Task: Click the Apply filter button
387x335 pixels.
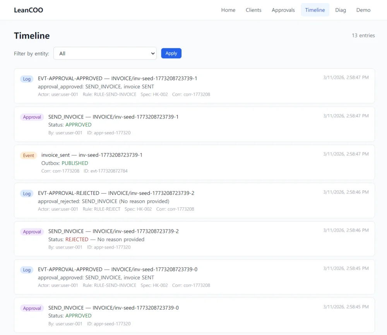Action: pos(171,53)
